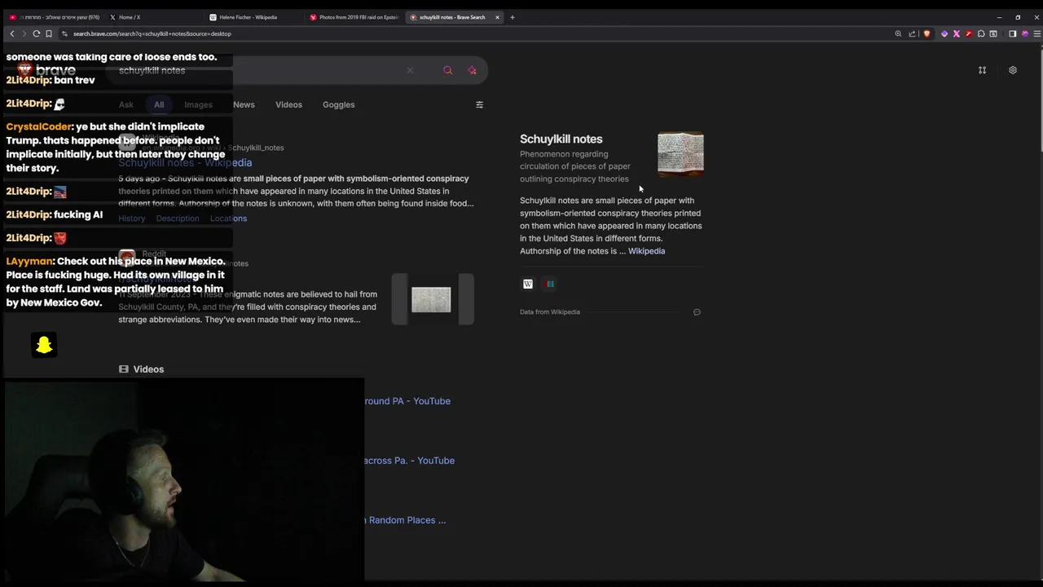Screen dimensions: 1043x587
Task: Clear the search box with X icon
Action: 410,70
